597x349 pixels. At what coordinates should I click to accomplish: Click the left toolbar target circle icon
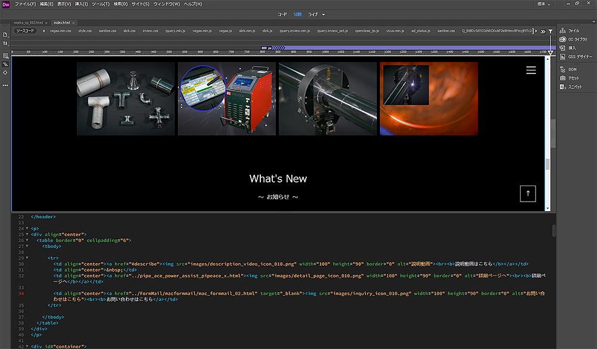pyautogui.click(x=5, y=73)
